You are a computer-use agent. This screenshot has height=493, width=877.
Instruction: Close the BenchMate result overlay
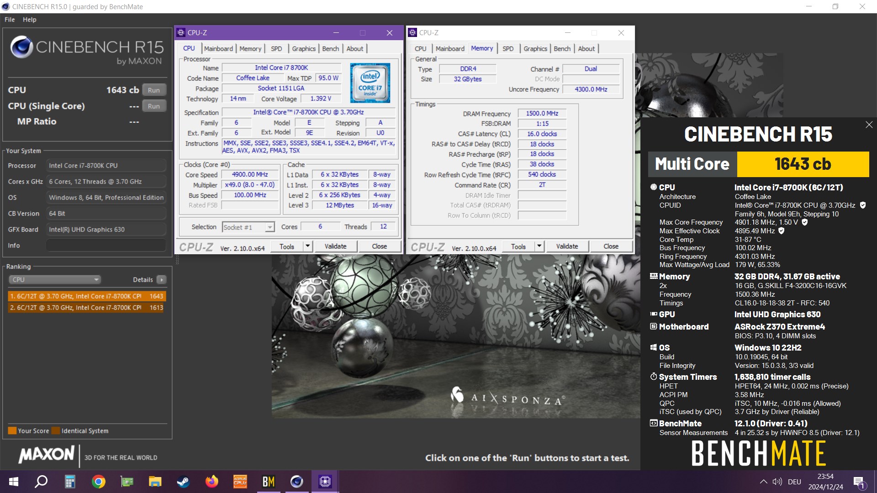(x=869, y=125)
